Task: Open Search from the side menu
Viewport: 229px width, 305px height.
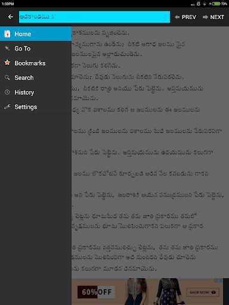Action: pos(36,78)
